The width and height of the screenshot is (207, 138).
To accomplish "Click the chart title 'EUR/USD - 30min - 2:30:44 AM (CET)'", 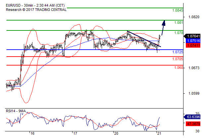I will point(35,5).
